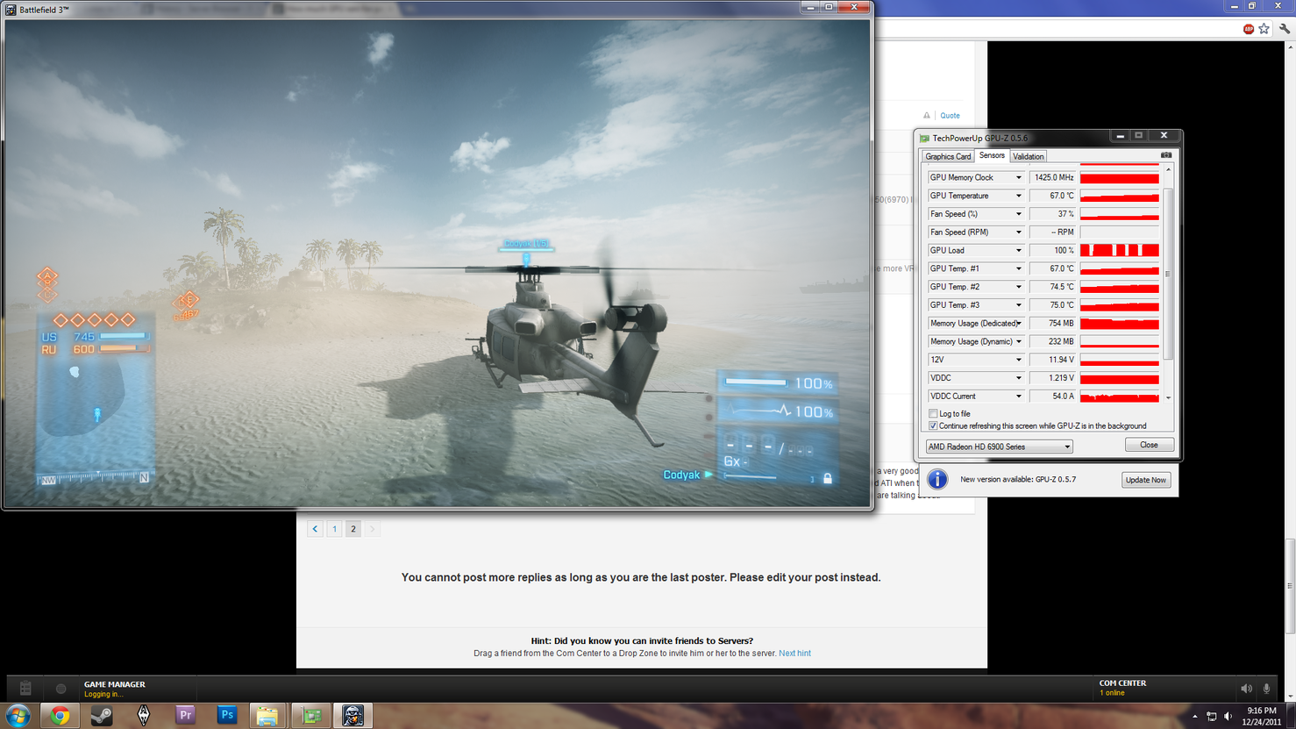Image resolution: width=1296 pixels, height=729 pixels.
Task: Bookmark page with the star icon
Action: [x=1264, y=29]
